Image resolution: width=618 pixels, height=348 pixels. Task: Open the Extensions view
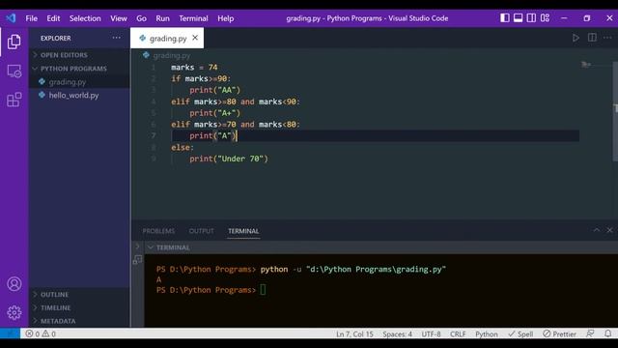pos(14,100)
